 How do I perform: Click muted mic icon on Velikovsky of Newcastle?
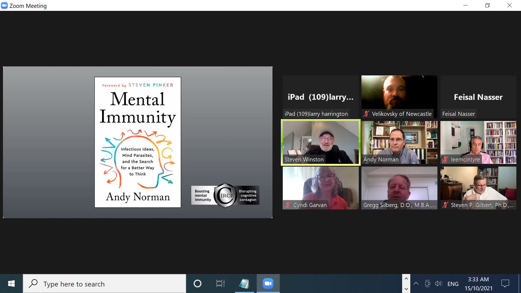(x=366, y=114)
